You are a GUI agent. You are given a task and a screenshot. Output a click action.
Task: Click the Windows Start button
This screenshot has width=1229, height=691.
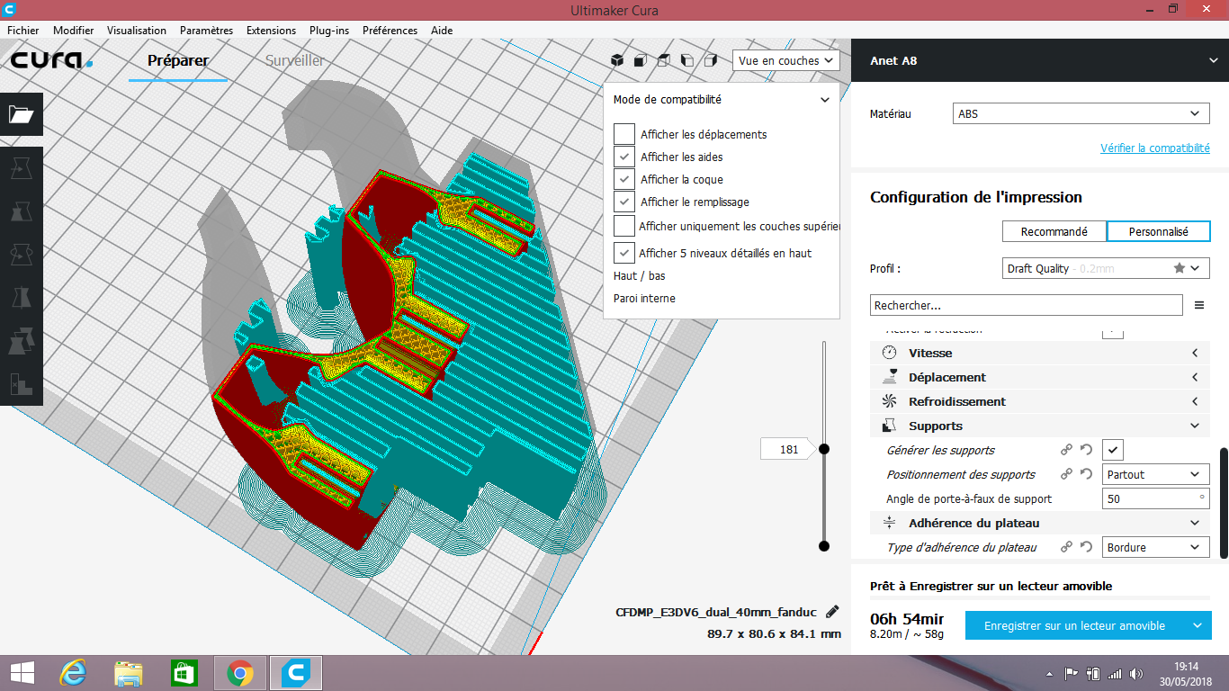pos(22,673)
